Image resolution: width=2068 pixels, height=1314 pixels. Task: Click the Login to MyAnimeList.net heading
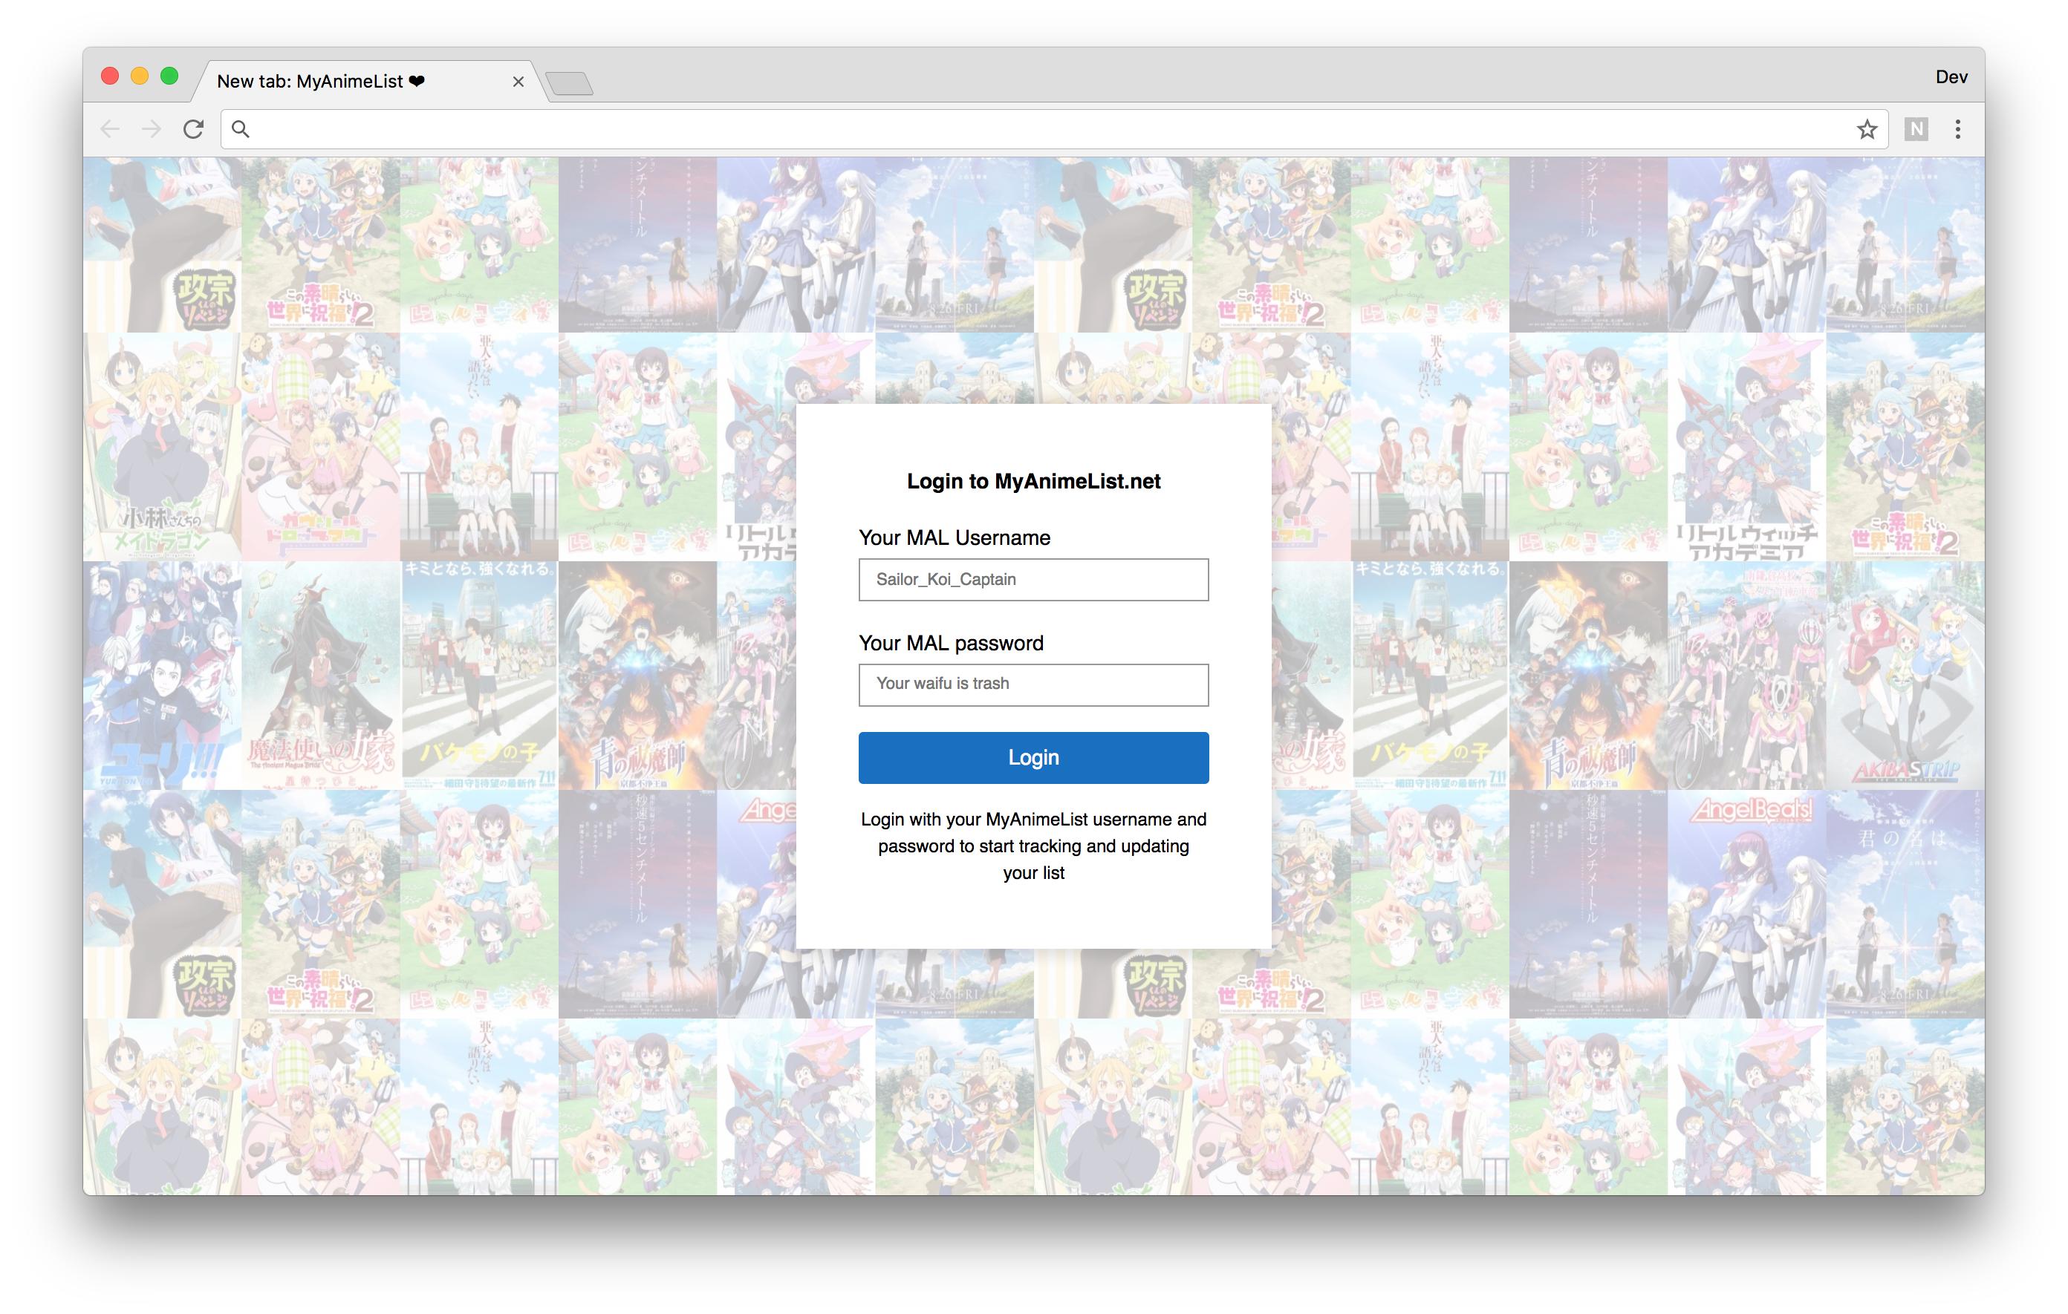(x=1033, y=482)
